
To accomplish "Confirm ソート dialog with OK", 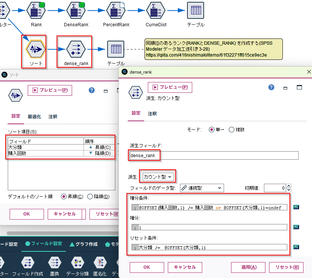I will point(27,214).
